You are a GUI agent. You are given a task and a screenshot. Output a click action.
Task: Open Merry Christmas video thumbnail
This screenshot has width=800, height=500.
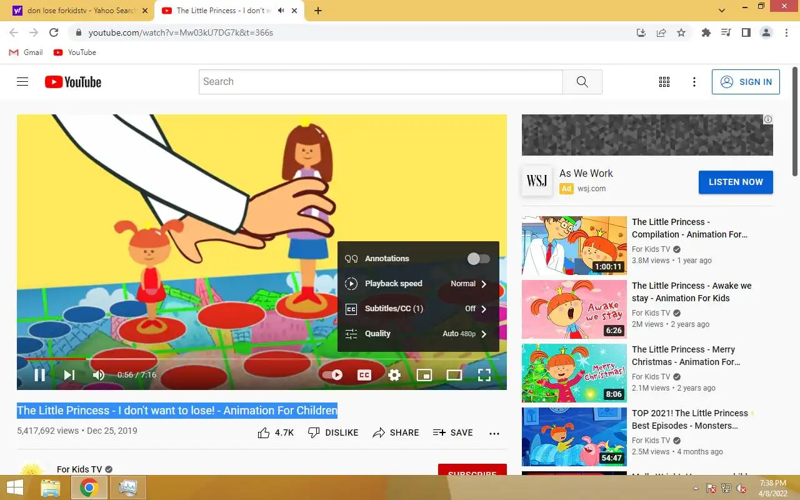pos(574,373)
